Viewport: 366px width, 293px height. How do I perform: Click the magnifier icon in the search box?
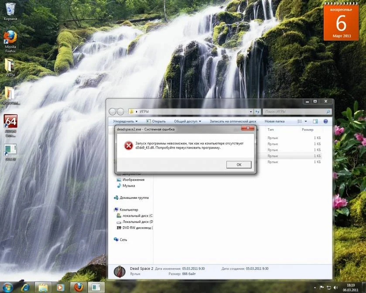[328, 112]
